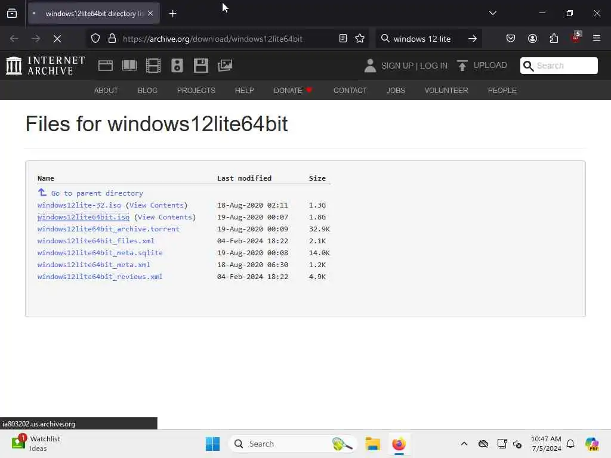The height and width of the screenshot is (458, 611).
Task: Switch to Firefox on the taskbar
Action: click(399, 444)
